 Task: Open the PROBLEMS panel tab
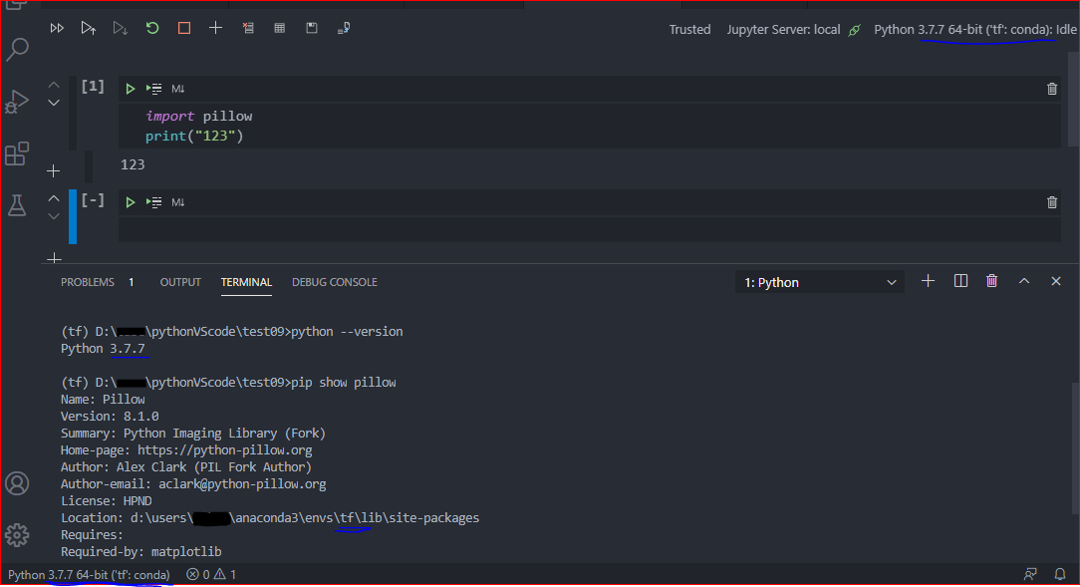click(x=88, y=282)
